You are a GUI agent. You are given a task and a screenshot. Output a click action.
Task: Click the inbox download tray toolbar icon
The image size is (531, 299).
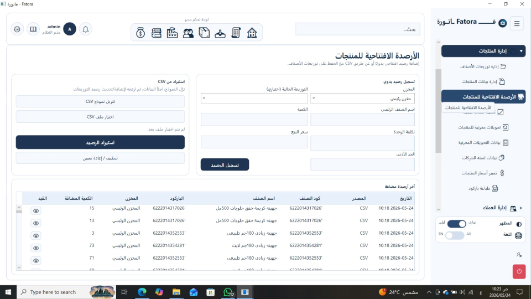tap(220, 33)
